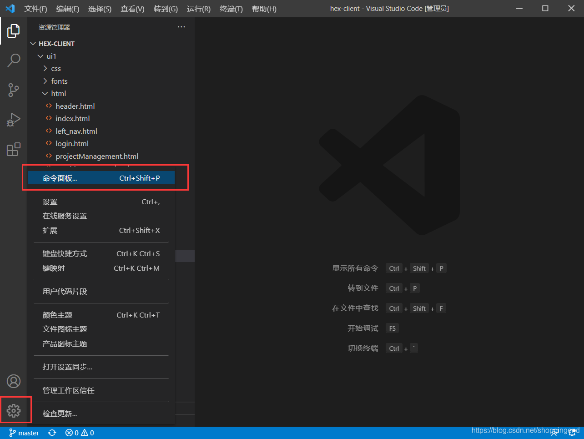Click the VS Code logo in title bar

click(x=10, y=9)
